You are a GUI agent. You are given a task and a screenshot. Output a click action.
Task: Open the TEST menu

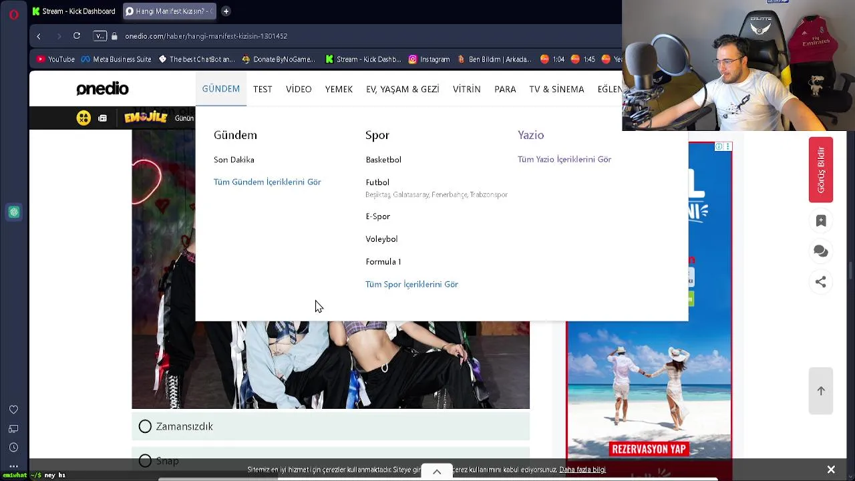(x=263, y=89)
